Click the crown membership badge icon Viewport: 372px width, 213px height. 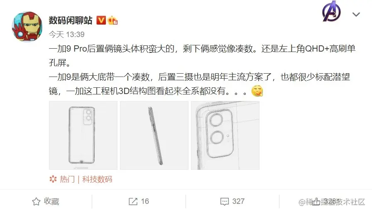[113, 20]
